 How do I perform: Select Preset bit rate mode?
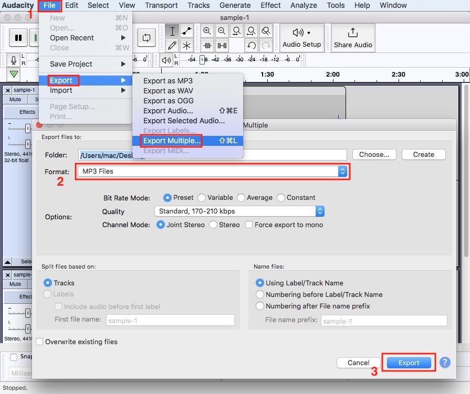[x=167, y=198]
